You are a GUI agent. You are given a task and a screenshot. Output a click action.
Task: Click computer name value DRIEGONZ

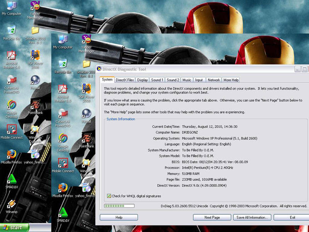pyautogui.click(x=190, y=132)
